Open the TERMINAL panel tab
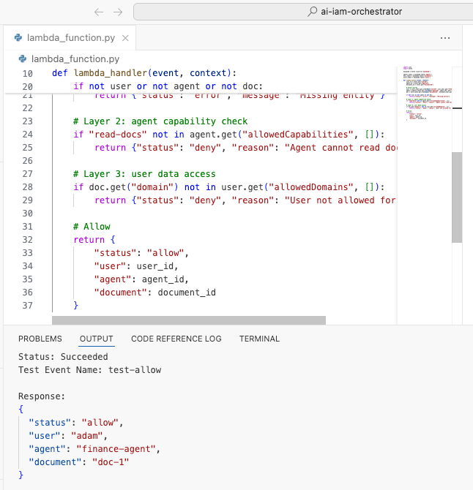The image size is (473, 490). tap(259, 339)
